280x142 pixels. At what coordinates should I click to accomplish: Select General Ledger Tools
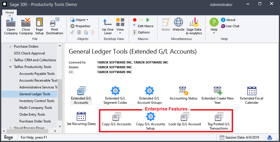pyautogui.click(x=35, y=94)
